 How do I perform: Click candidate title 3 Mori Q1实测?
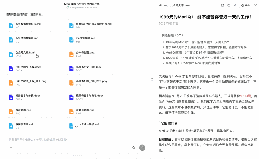point(195,53)
